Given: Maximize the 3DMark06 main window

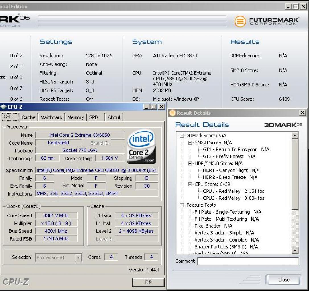Looking at the screenshot, I should (x=296, y=7).
